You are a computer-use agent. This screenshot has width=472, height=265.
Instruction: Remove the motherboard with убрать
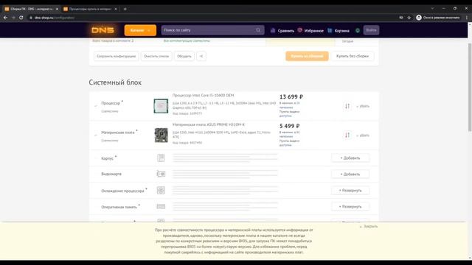tap(363, 135)
